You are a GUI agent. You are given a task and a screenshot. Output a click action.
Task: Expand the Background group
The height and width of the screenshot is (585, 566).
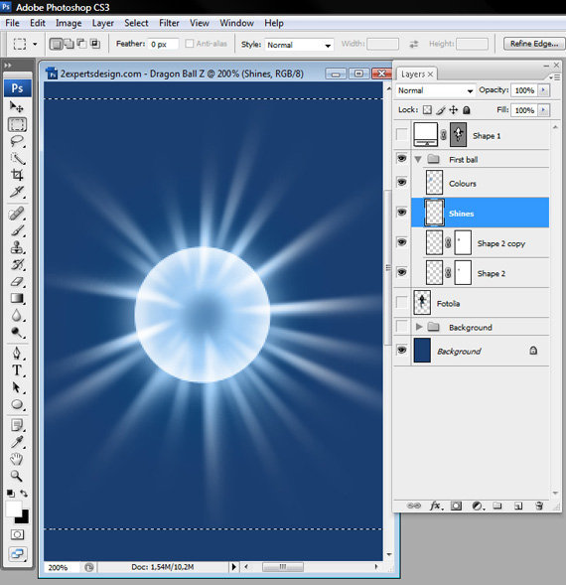point(419,327)
